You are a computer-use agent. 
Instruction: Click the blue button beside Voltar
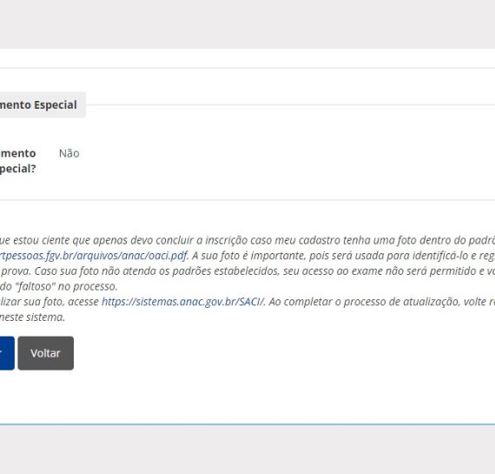pyautogui.click(x=7, y=353)
